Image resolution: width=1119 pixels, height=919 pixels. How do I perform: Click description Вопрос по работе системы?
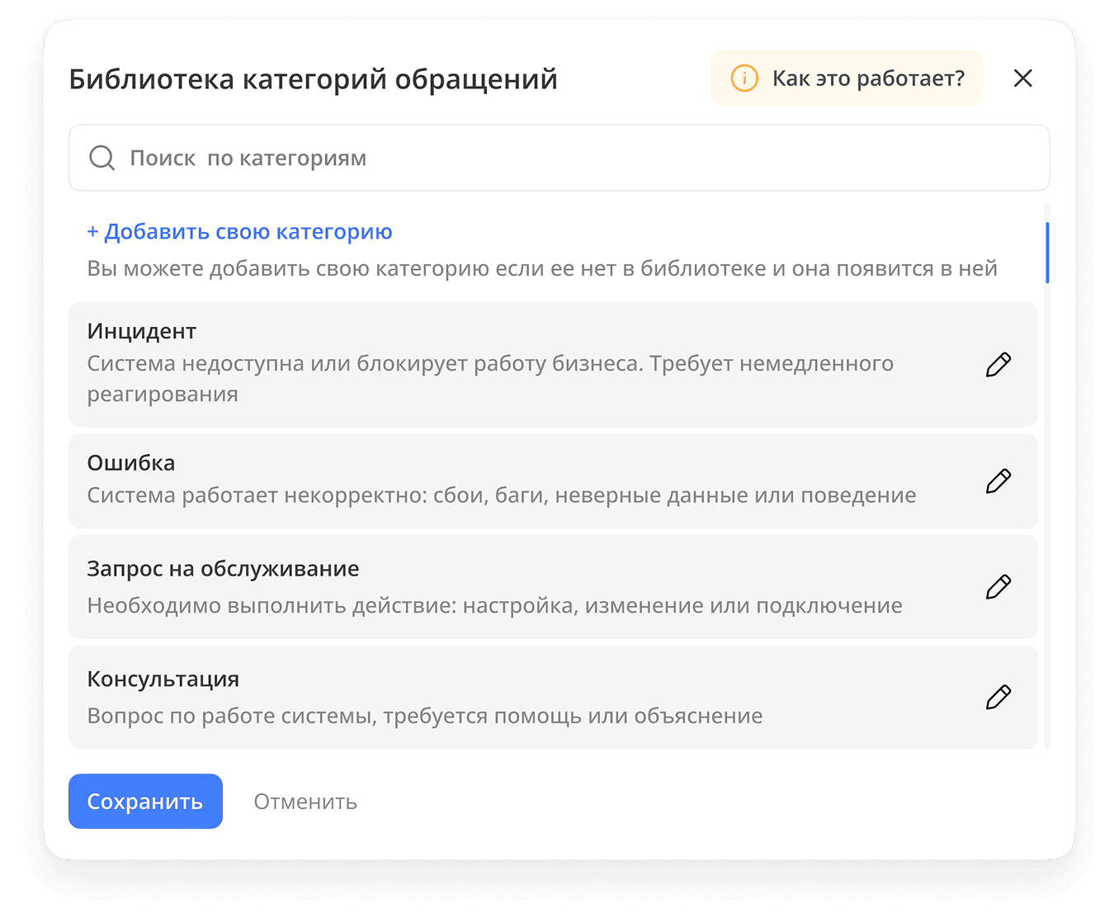pos(425,716)
